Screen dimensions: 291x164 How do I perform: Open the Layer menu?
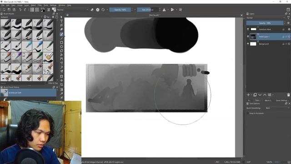pos(26,5)
